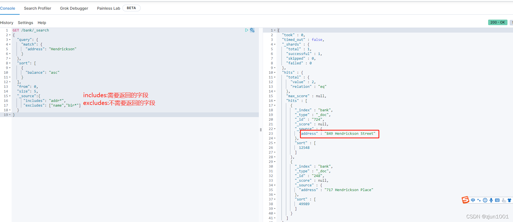Click "timed_out" : false in the response
Image resolution: width=513 pixels, height=222 pixels.
(x=303, y=40)
